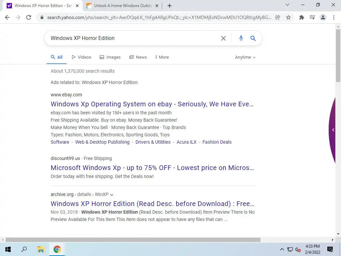Image resolution: width=341 pixels, height=256 pixels.
Task: Go back using the browser back arrow
Action: (7, 17)
